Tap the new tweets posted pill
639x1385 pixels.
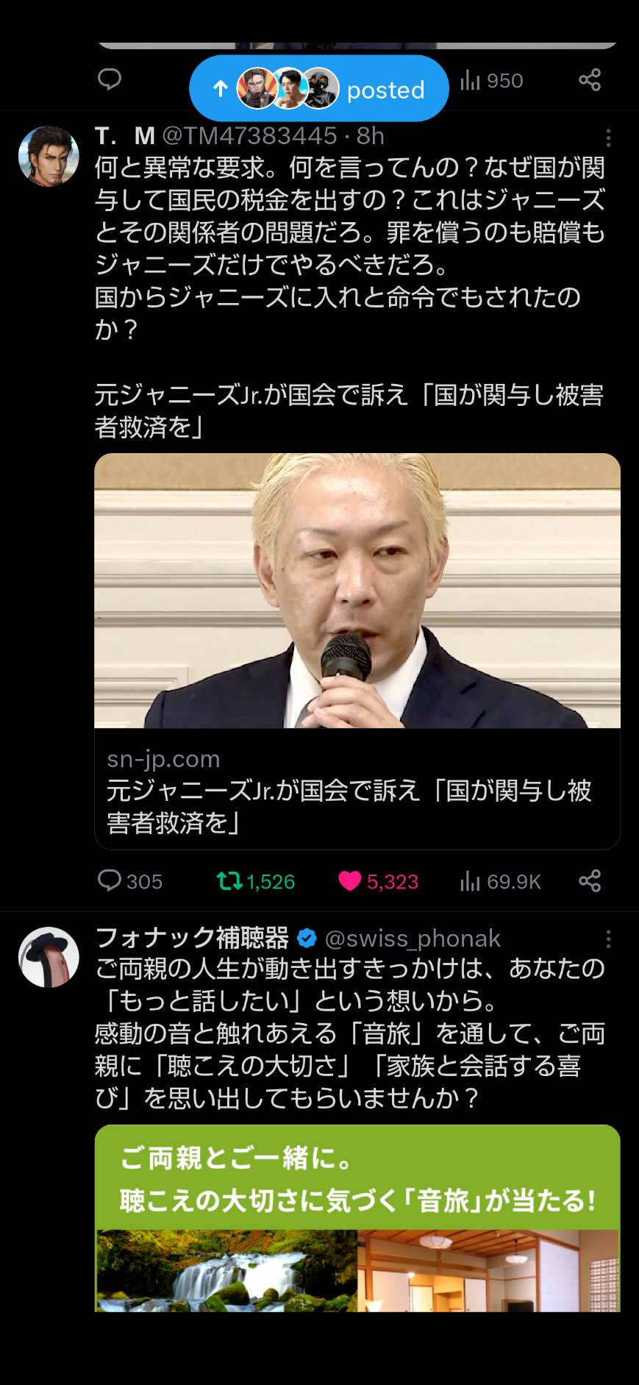click(318, 88)
